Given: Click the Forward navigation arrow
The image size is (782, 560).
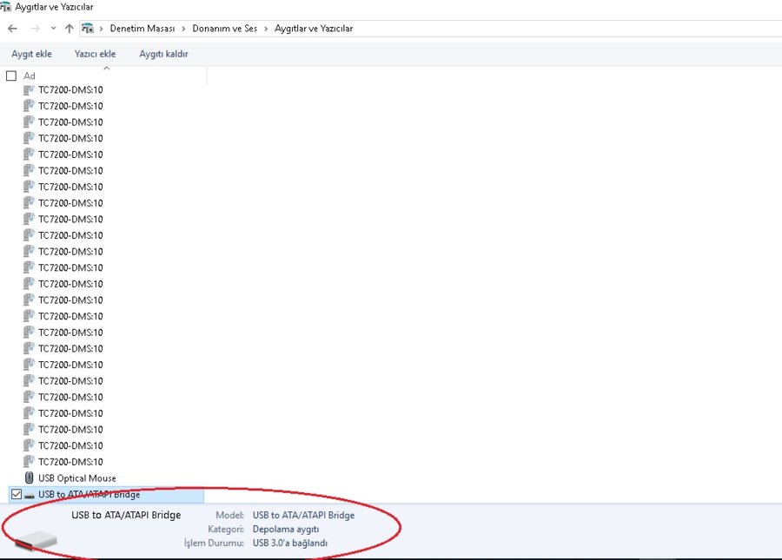Looking at the screenshot, I should [x=35, y=29].
